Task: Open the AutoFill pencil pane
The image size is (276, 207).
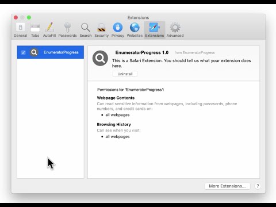Action: point(49,30)
